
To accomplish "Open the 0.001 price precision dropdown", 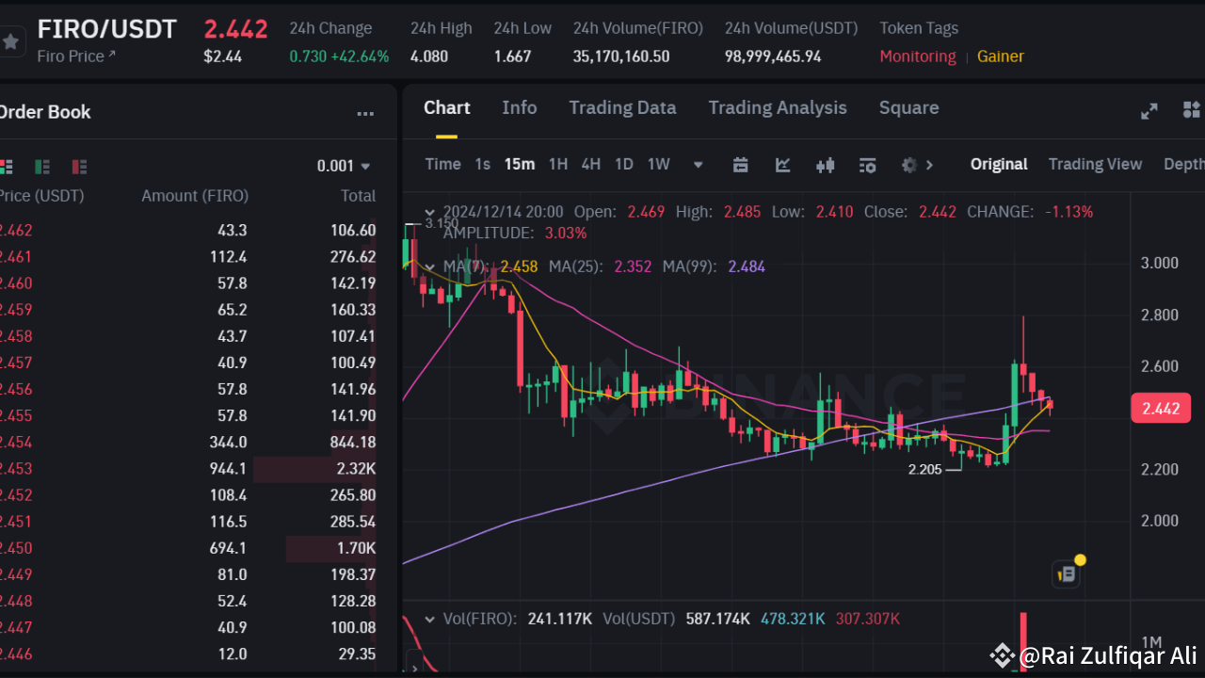I will pos(344,167).
